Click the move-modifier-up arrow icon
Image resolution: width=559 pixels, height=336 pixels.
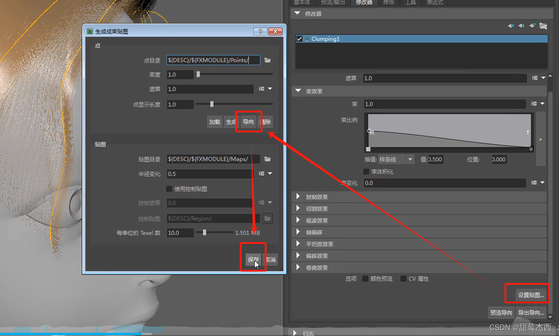[511, 26]
